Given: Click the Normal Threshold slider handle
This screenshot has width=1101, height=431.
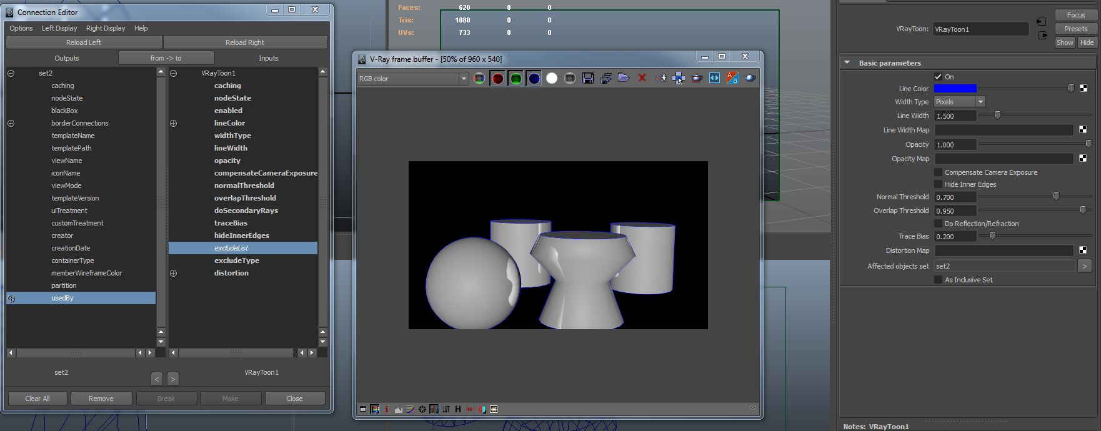Looking at the screenshot, I should pyautogui.click(x=1056, y=196).
